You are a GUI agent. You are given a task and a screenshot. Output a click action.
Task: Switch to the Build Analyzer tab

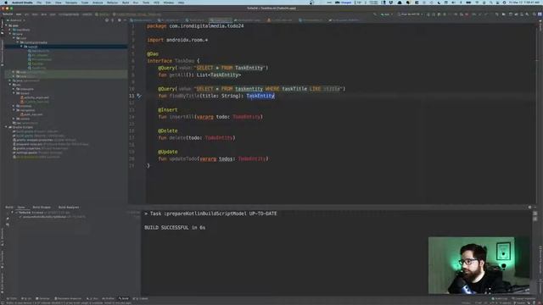tap(69, 207)
